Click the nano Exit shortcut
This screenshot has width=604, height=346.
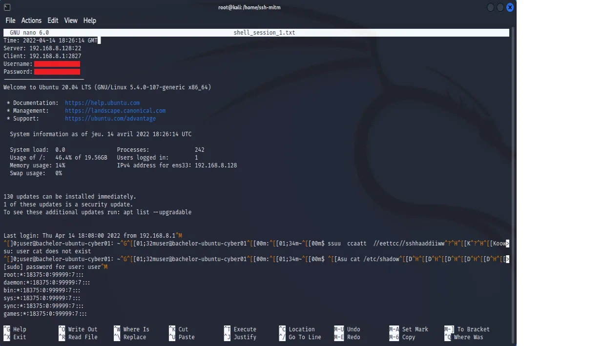pyautogui.click(x=15, y=337)
